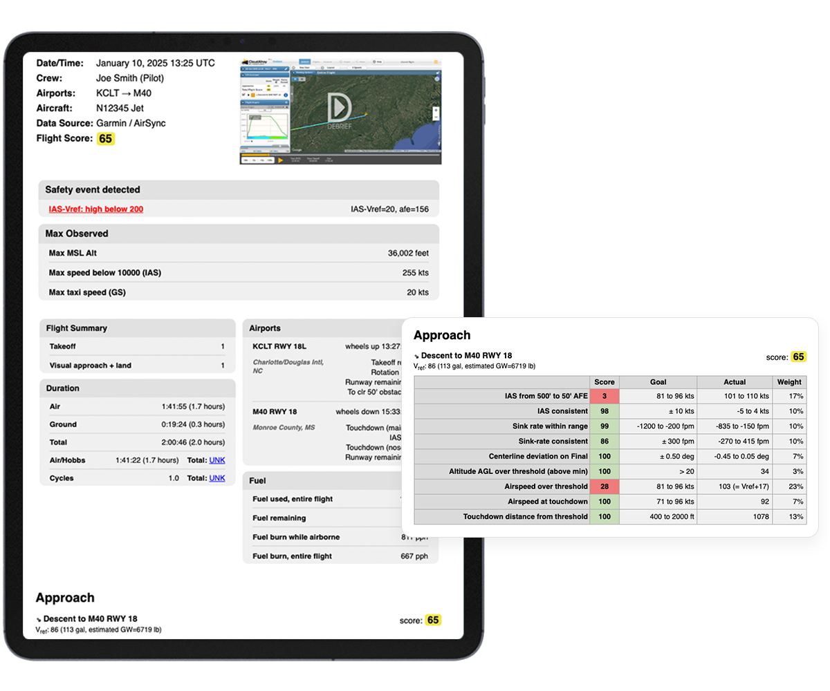The width and height of the screenshot is (830, 691).
Task: Click blue info icon beside descent segment
Action: [x=286, y=95]
